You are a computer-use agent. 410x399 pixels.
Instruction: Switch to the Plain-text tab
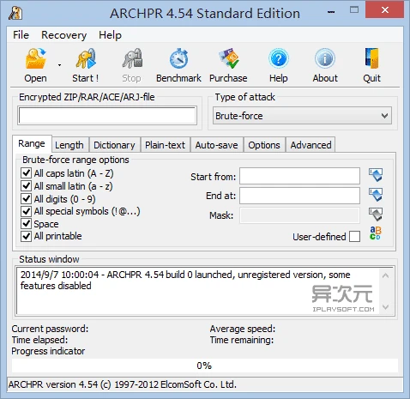pyautogui.click(x=165, y=145)
